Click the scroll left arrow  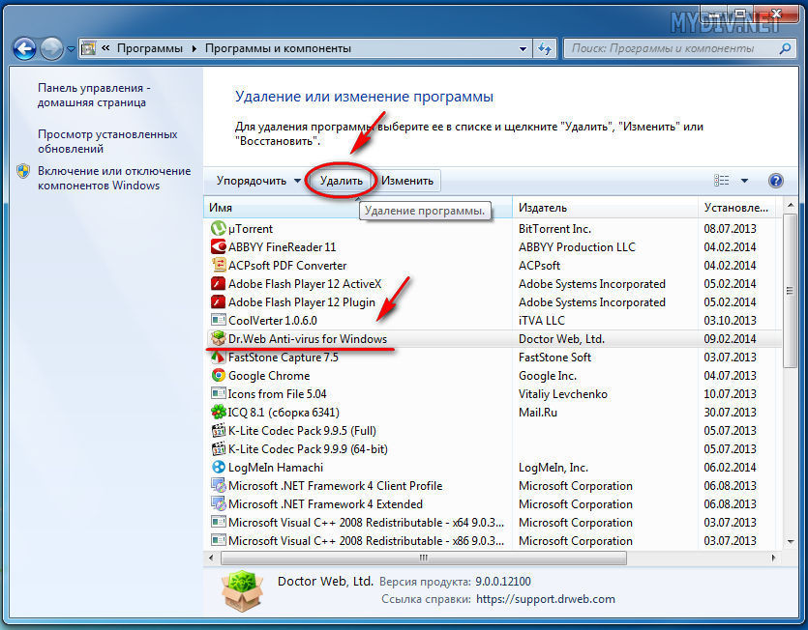pyautogui.click(x=211, y=558)
